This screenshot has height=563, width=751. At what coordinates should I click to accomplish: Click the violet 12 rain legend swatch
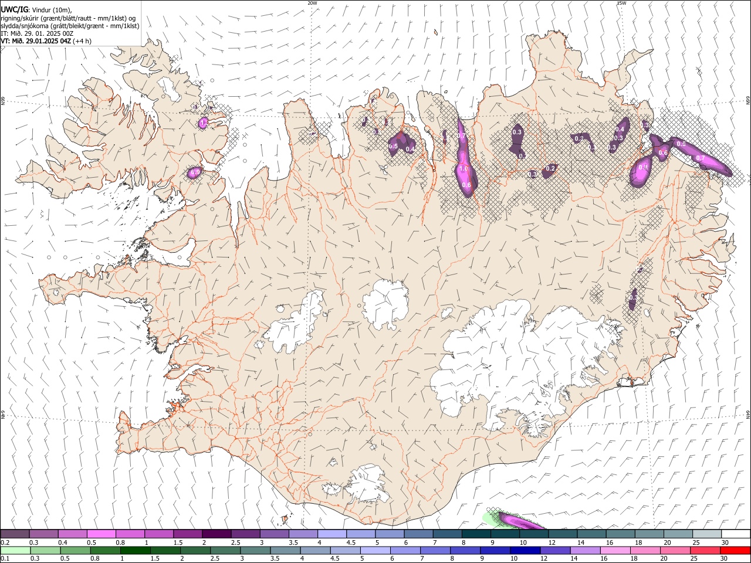point(554,550)
